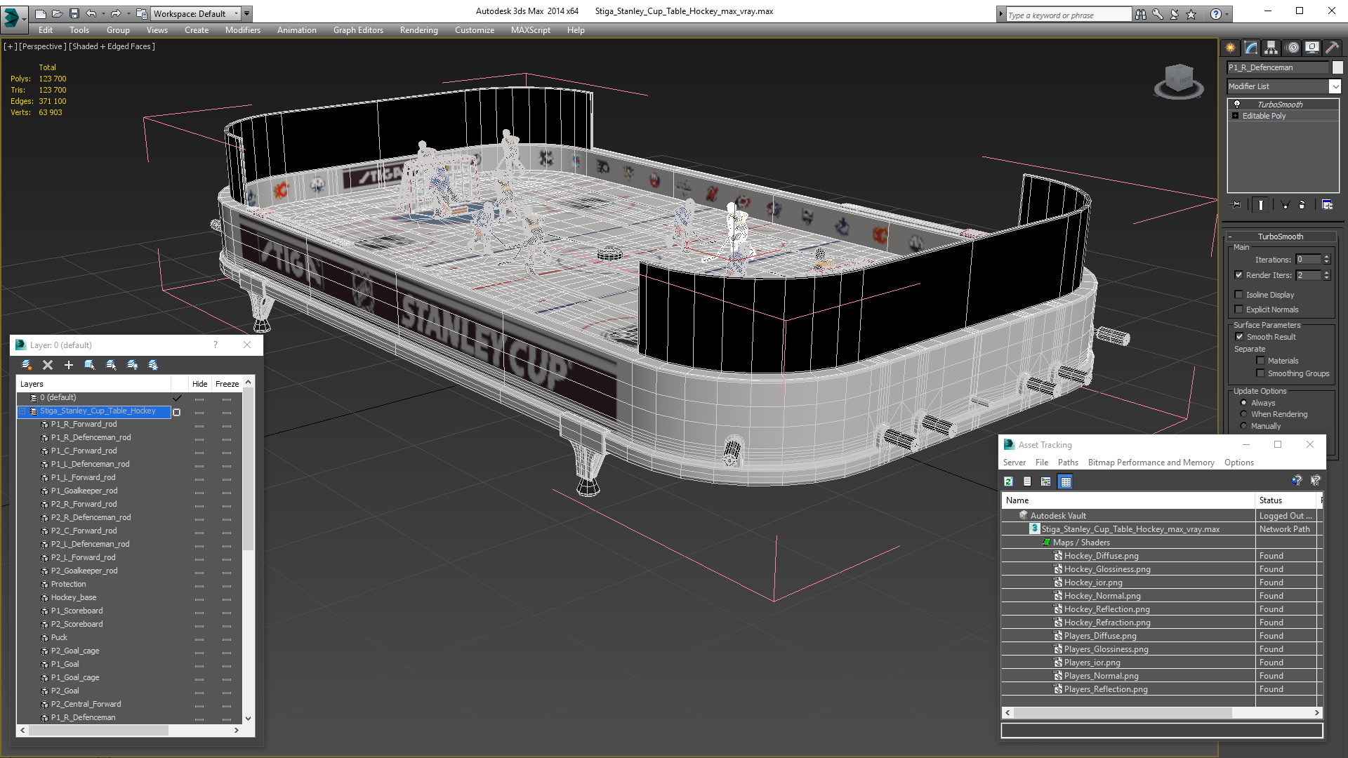Toggle the Smooth Result checkbox

(x=1240, y=337)
